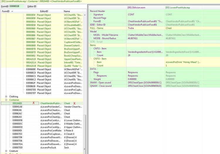The height and width of the screenshot is (154, 220).
Task: Select Placed Object 0300862F xLoversProDress
Action: pos(42,83)
